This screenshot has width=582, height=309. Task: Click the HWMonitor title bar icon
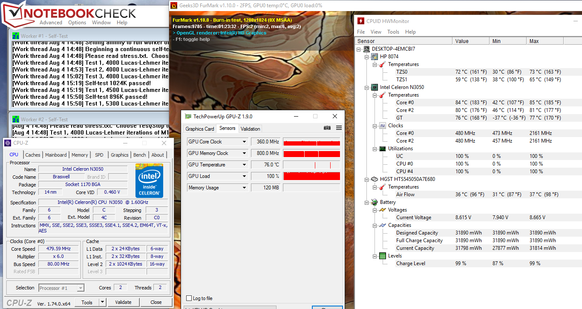tap(361, 21)
